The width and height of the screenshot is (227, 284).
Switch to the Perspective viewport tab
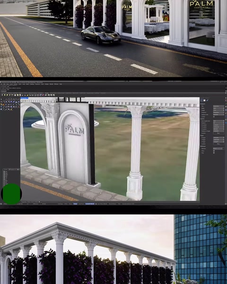point(24,202)
